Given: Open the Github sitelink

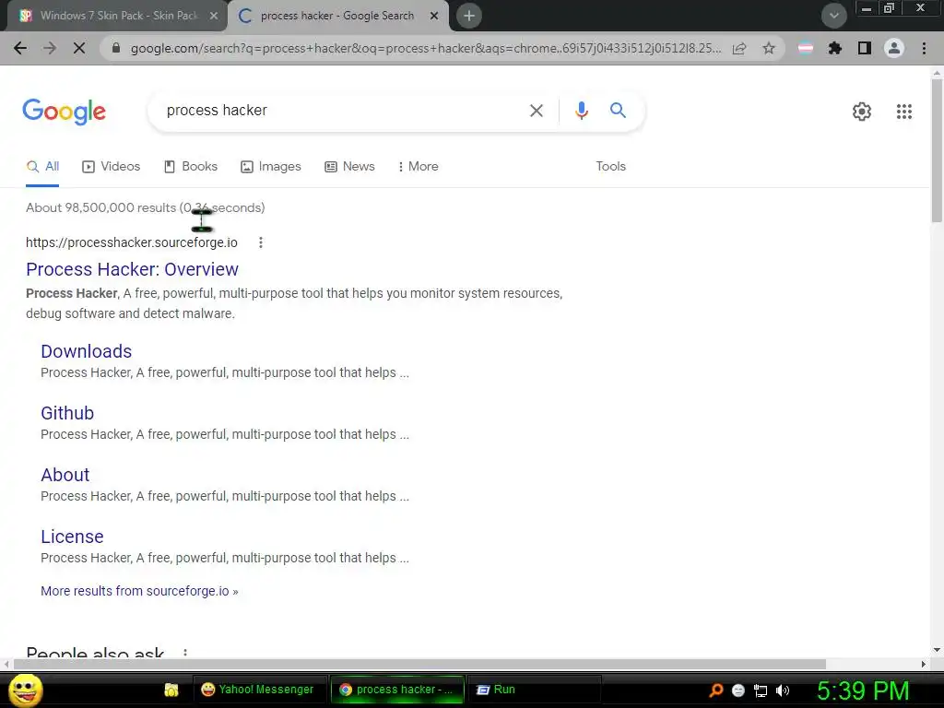Looking at the screenshot, I should (x=67, y=413).
